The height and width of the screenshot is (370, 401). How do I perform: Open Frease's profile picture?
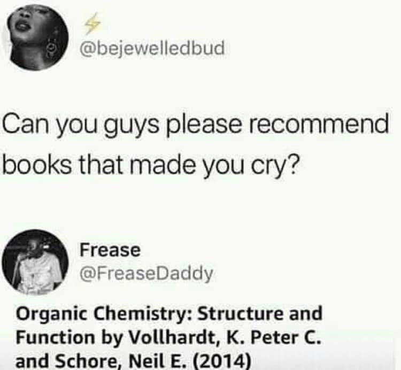pos(35,262)
